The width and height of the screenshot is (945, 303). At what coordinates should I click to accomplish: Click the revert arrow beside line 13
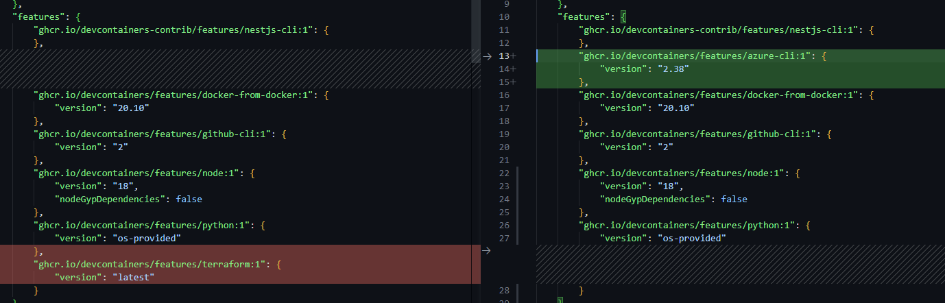tap(487, 56)
